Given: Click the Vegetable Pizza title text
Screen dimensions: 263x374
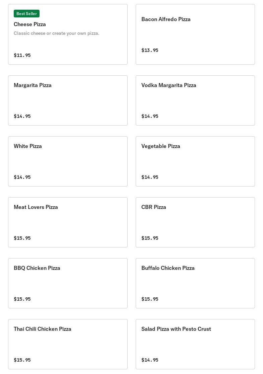Looking at the screenshot, I should (160, 146).
